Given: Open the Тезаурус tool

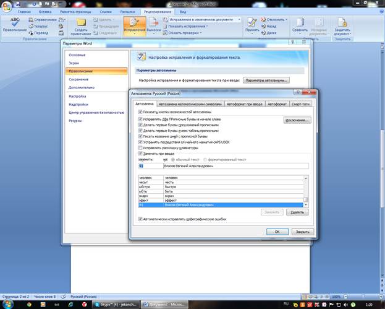Looking at the screenshot, I should [38, 27].
